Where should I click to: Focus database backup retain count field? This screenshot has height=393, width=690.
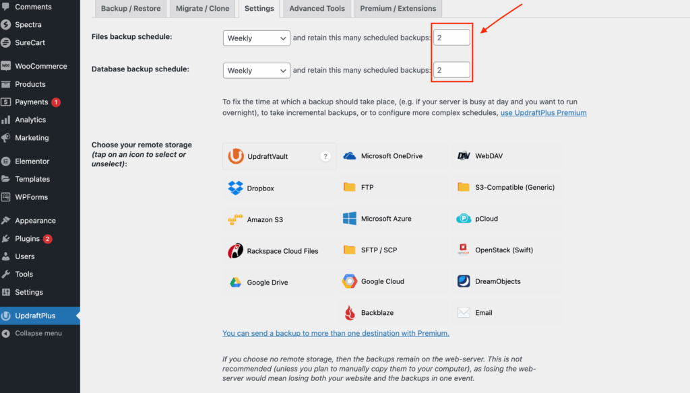pos(451,70)
